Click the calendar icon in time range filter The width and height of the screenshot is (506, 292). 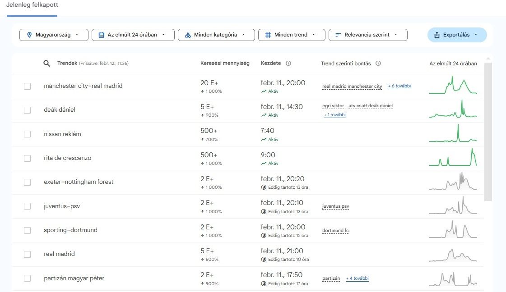click(101, 35)
